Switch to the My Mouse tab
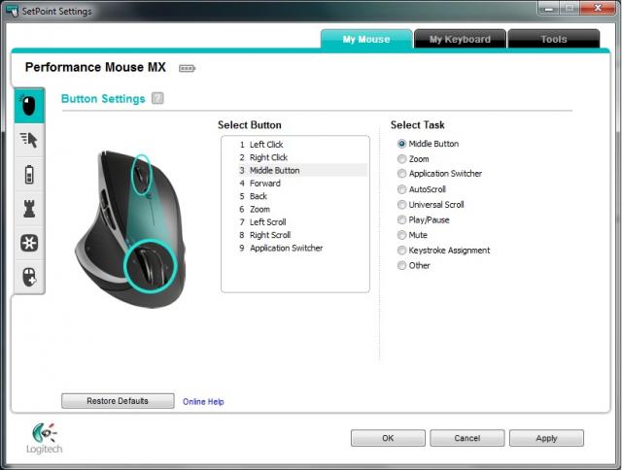 pos(366,39)
